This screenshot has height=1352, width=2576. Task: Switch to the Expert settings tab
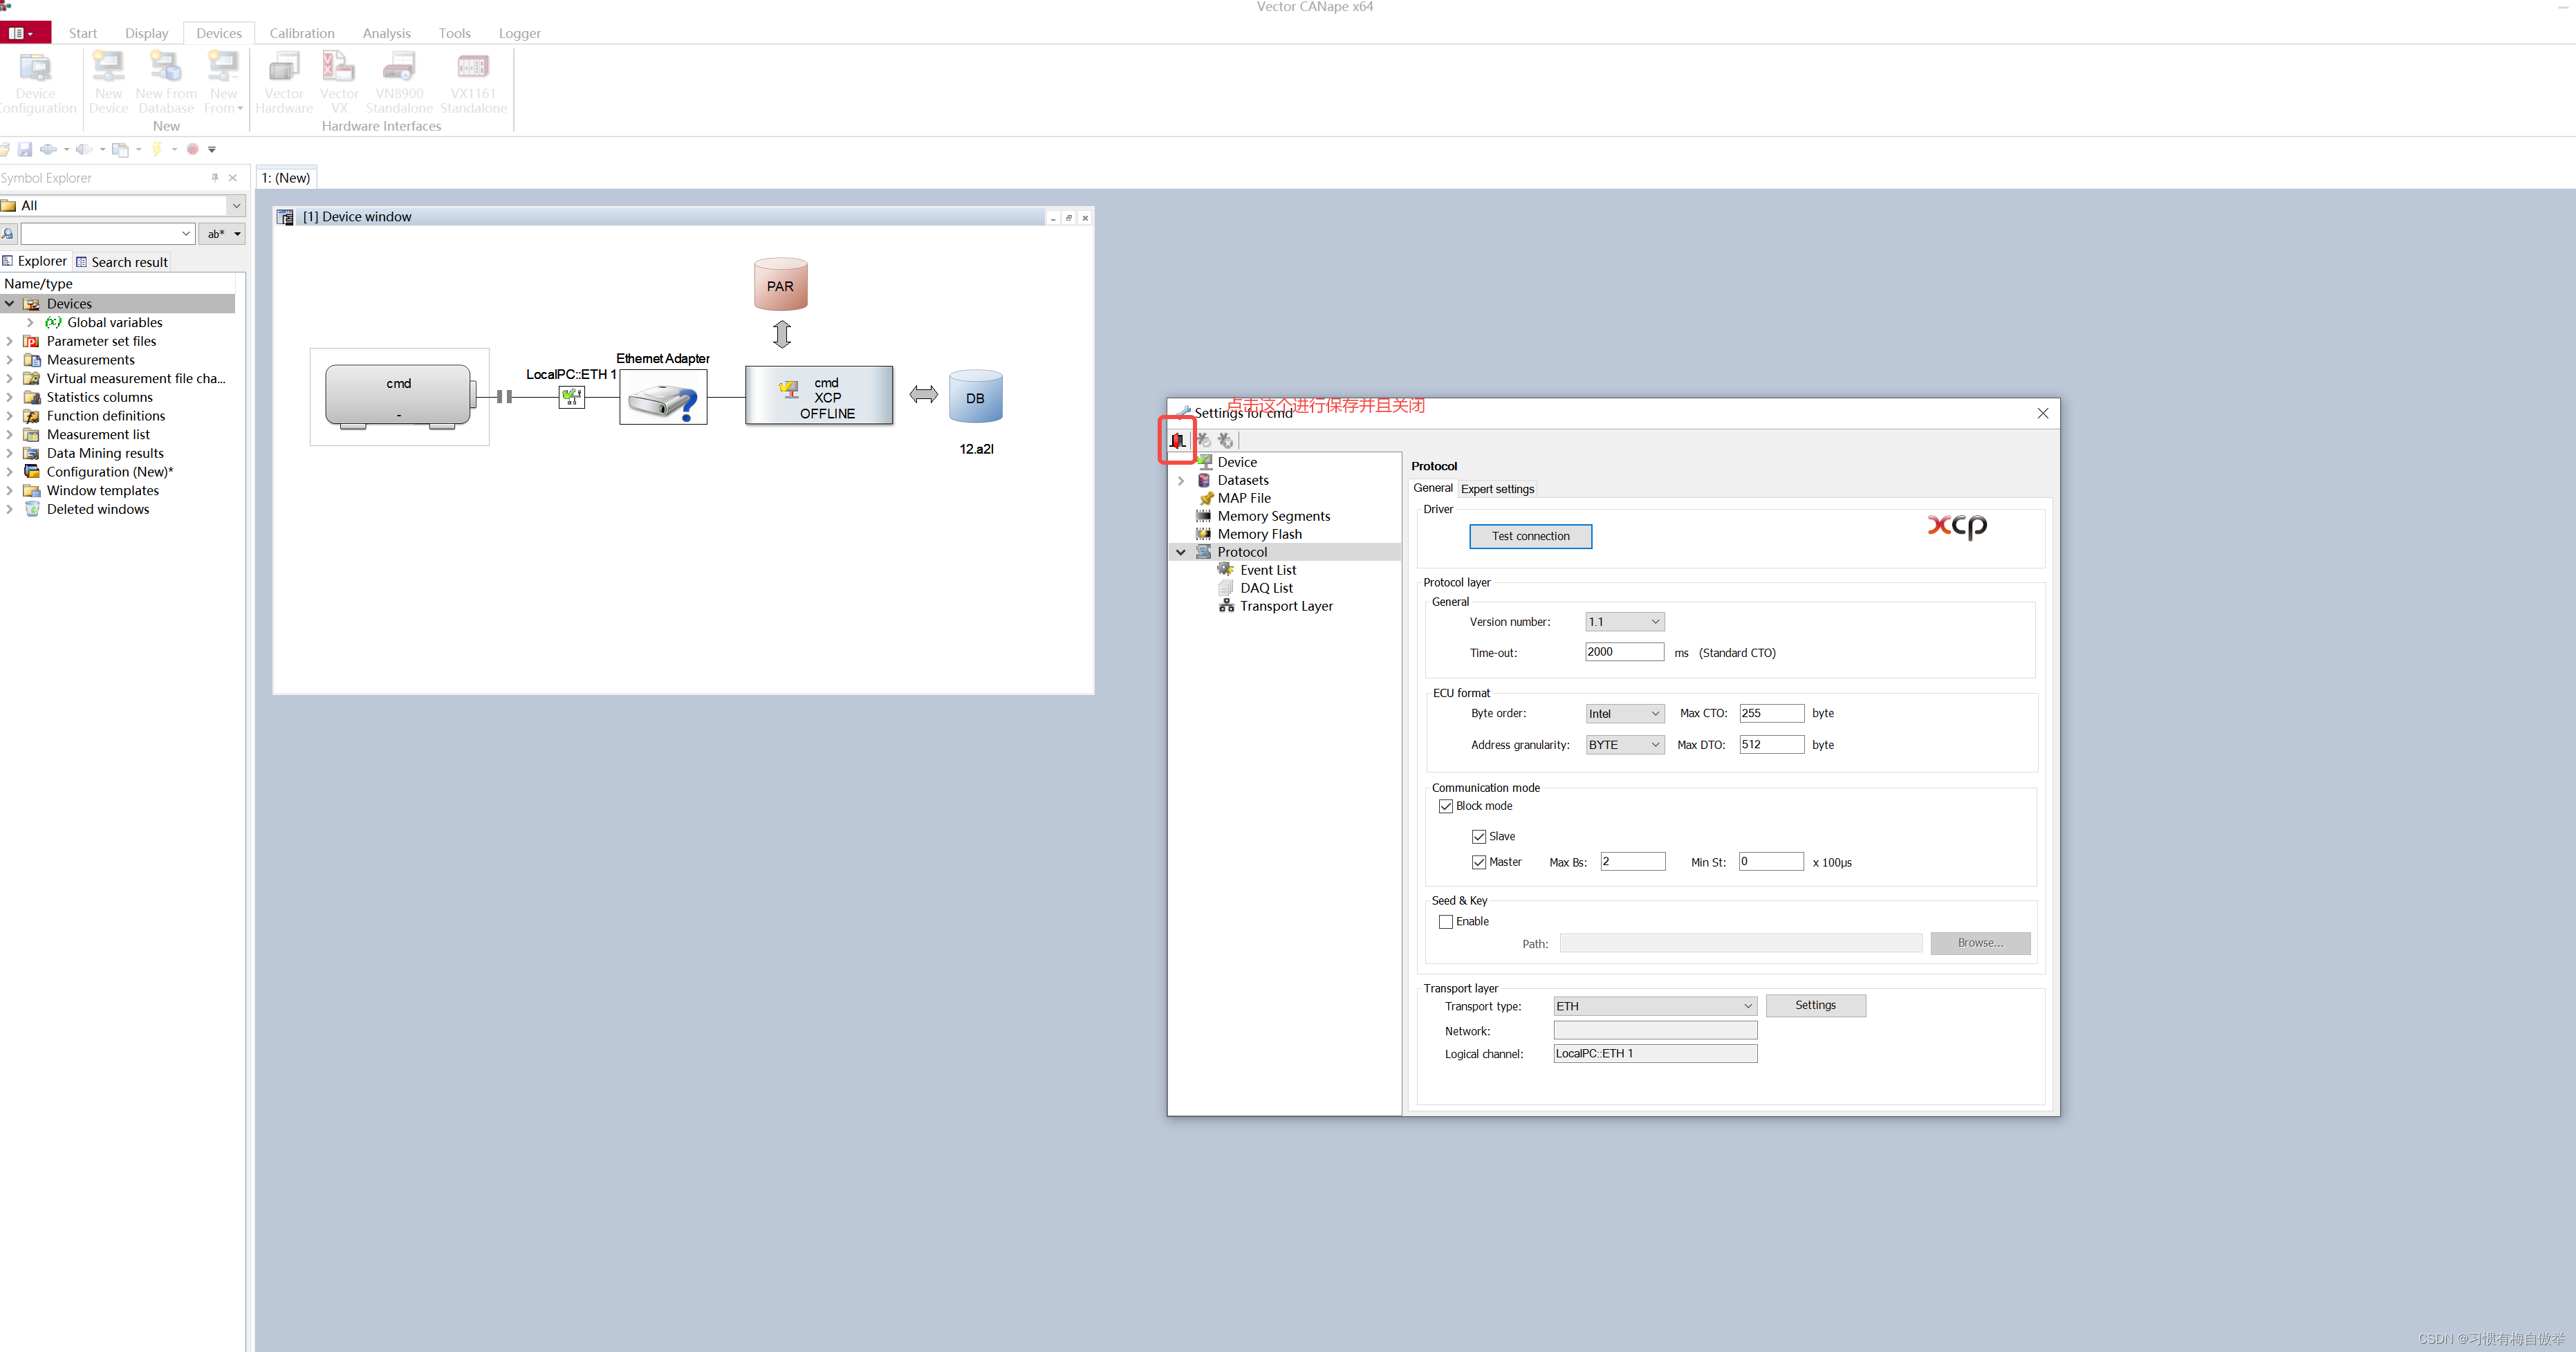point(1497,489)
